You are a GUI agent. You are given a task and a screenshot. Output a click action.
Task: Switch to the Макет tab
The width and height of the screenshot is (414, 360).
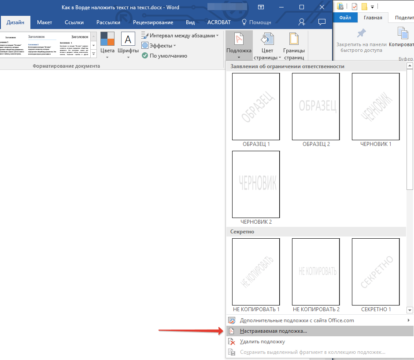pyautogui.click(x=44, y=22)
